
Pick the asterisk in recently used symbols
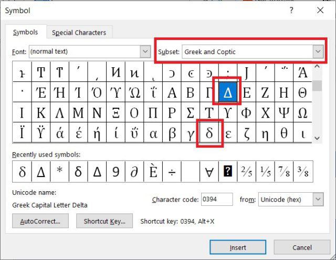tap(59, 171)
